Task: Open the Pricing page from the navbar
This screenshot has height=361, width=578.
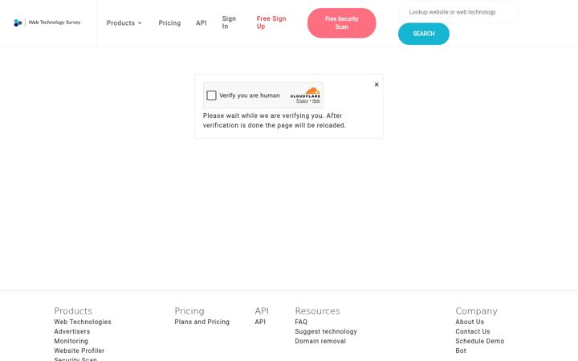Action: pyautogui.click(x=169, y=22)
